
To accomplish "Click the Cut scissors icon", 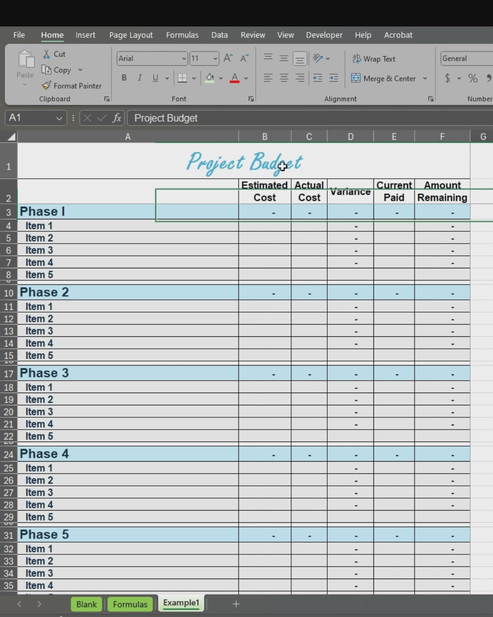I will (x=47, y=54).
